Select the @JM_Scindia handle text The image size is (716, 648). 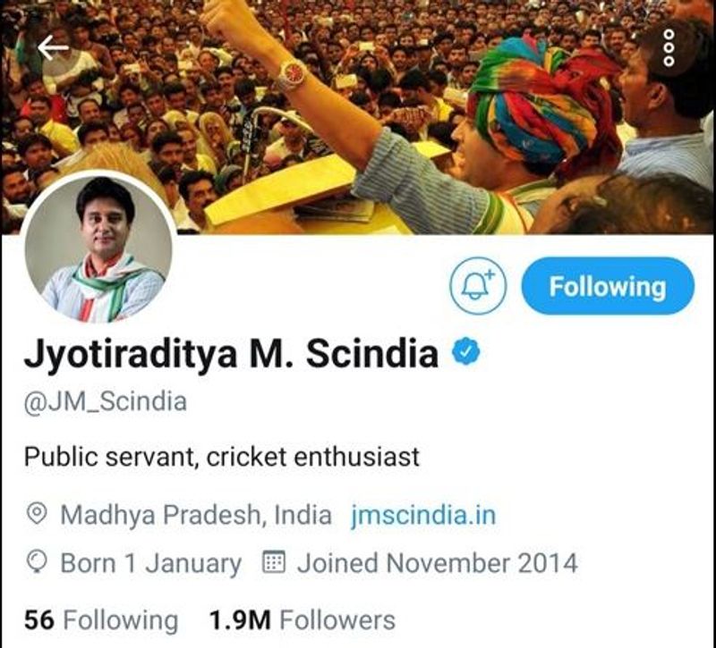coord(106,402)
